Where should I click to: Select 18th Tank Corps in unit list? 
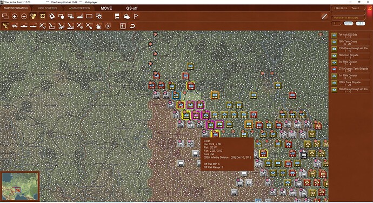pyautogui.click(x=350, y=42)
